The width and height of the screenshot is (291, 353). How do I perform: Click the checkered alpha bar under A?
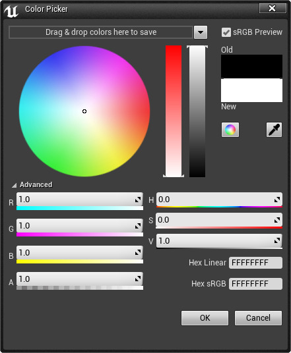coord(80,288)
